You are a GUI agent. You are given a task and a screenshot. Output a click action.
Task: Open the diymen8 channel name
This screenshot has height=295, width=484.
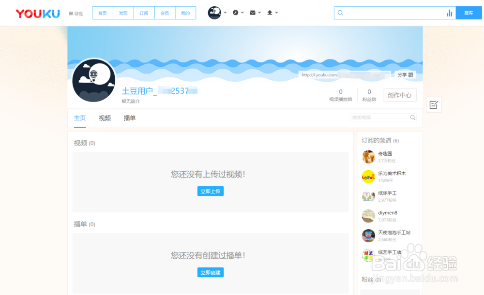[388, 213]
